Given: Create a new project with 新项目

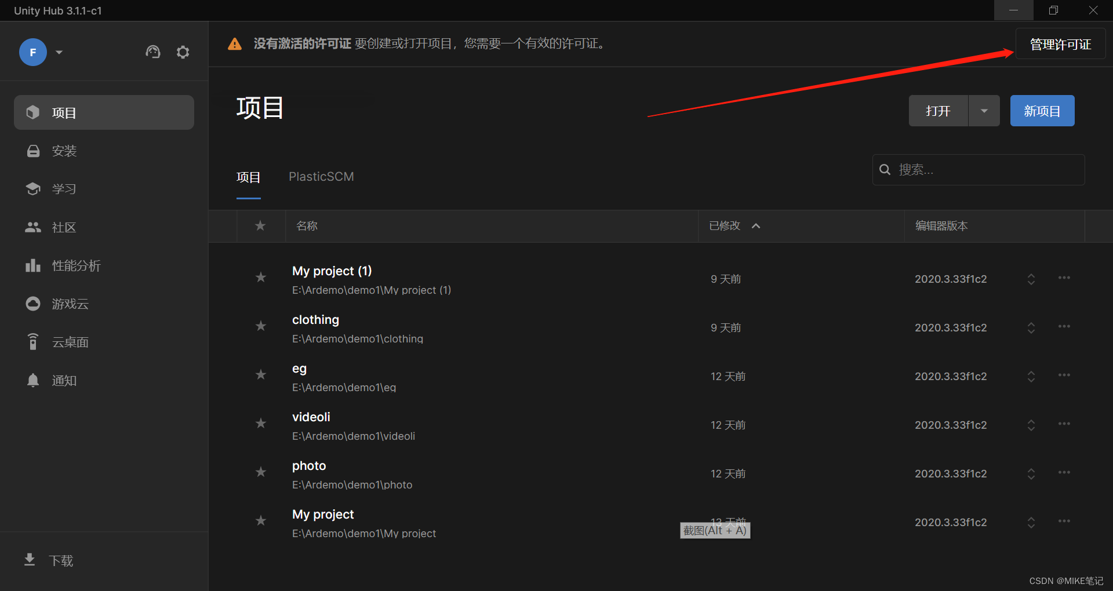Looking at the screenshot, I should coord(1042,111).
